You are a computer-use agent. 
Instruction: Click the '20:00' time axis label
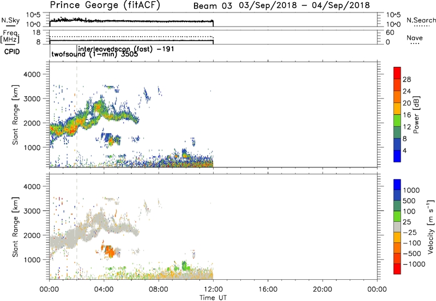point(323,290)
